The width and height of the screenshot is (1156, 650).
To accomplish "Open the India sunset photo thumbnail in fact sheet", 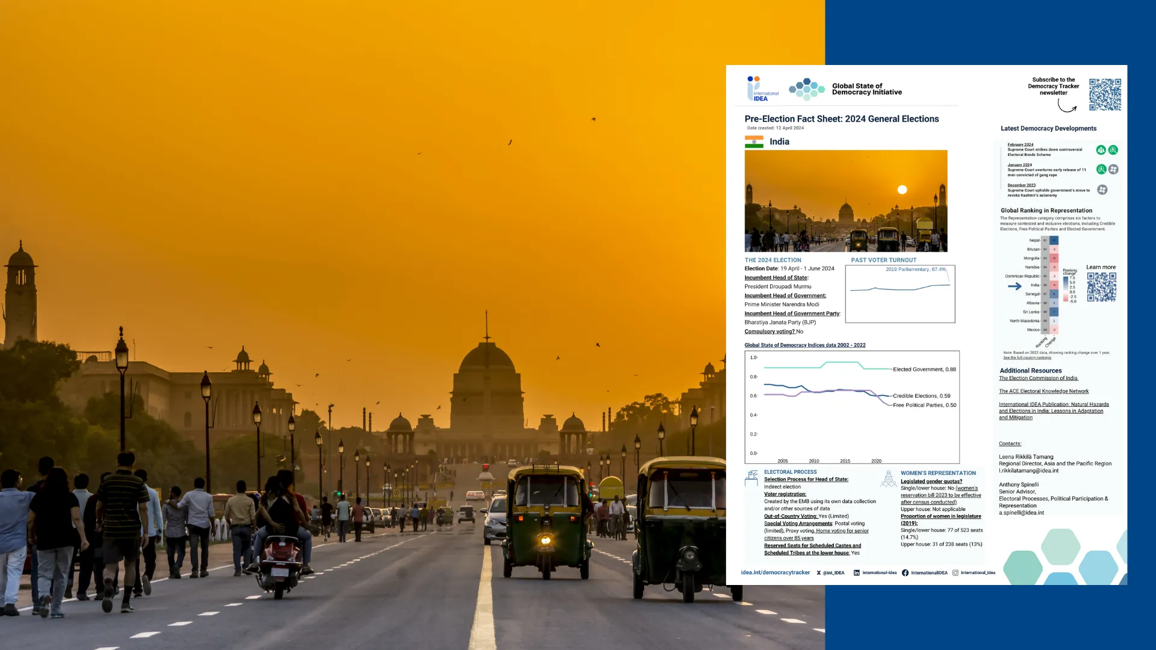I will (x=846, y=201).
